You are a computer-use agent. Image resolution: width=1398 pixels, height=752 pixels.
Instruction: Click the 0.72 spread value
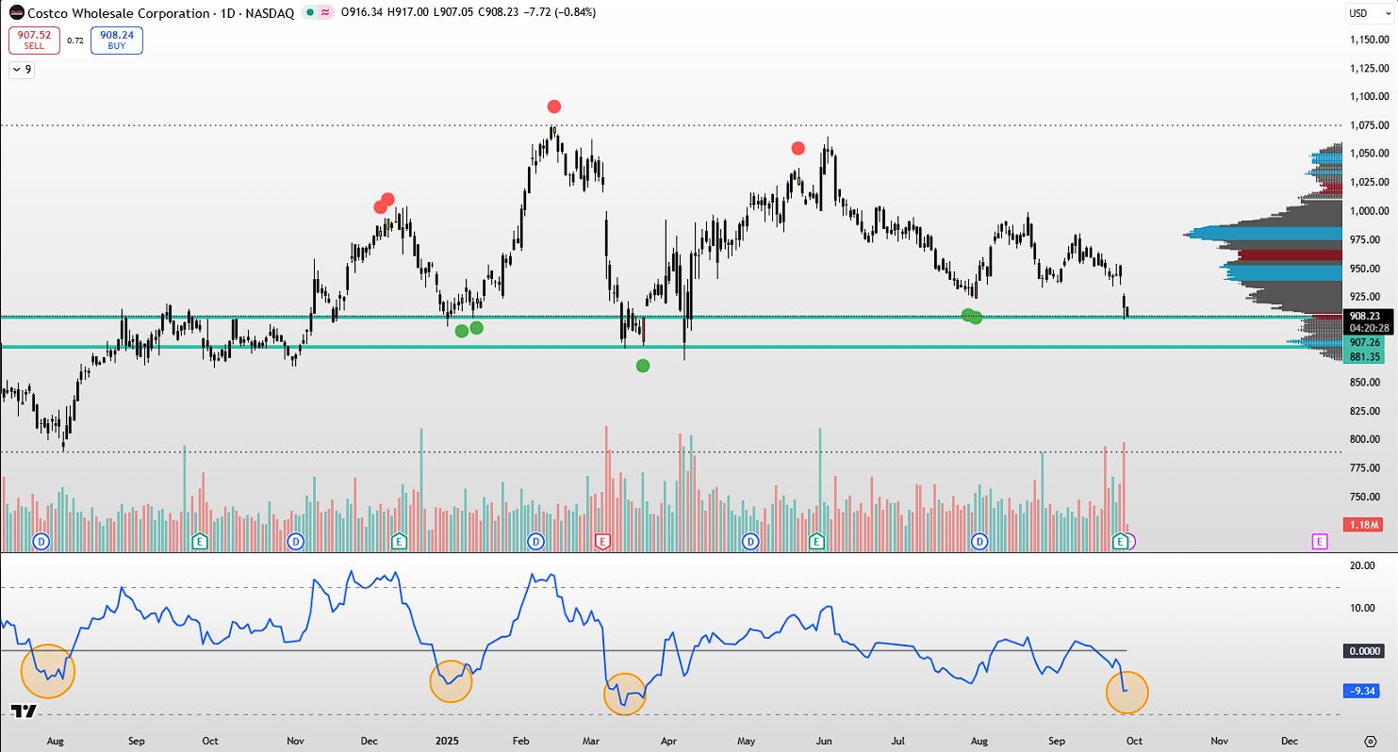tap(75, 41)
